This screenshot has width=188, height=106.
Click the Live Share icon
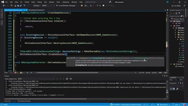(x=172, y=6)
